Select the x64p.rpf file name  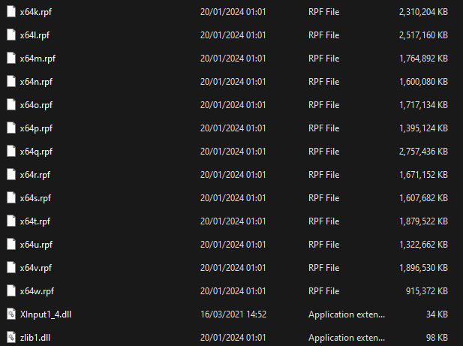point(37,128)
